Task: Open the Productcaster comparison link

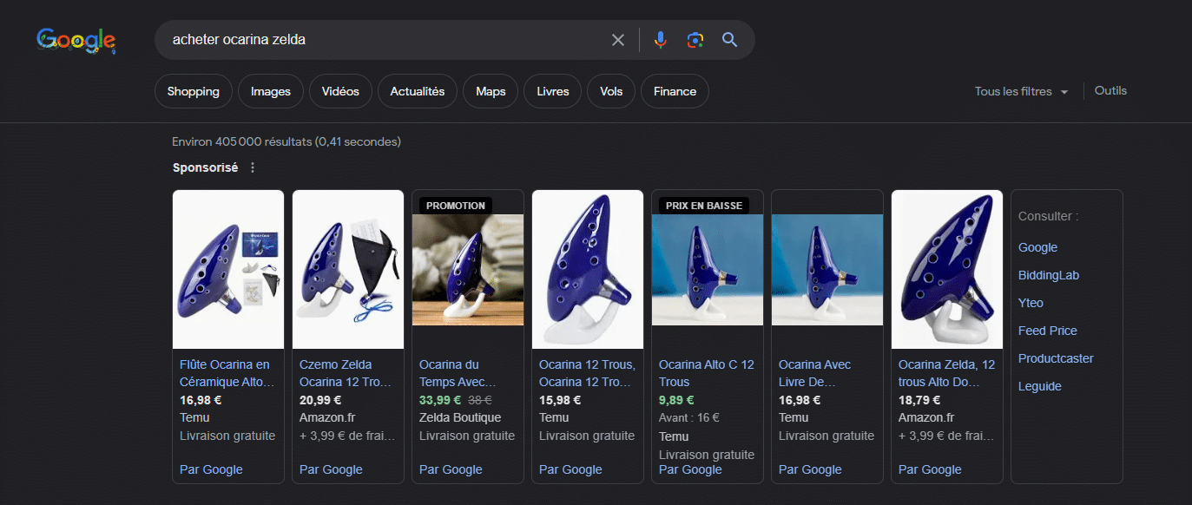Action: [x=1056, y=358]
